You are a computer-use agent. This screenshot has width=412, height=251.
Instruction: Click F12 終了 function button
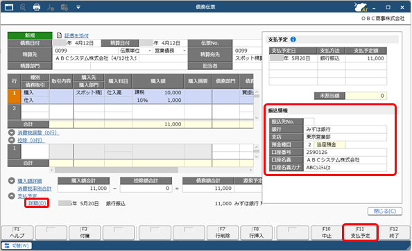point(394,233)
